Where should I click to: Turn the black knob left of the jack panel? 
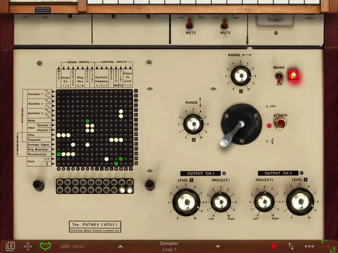point(38,185)
